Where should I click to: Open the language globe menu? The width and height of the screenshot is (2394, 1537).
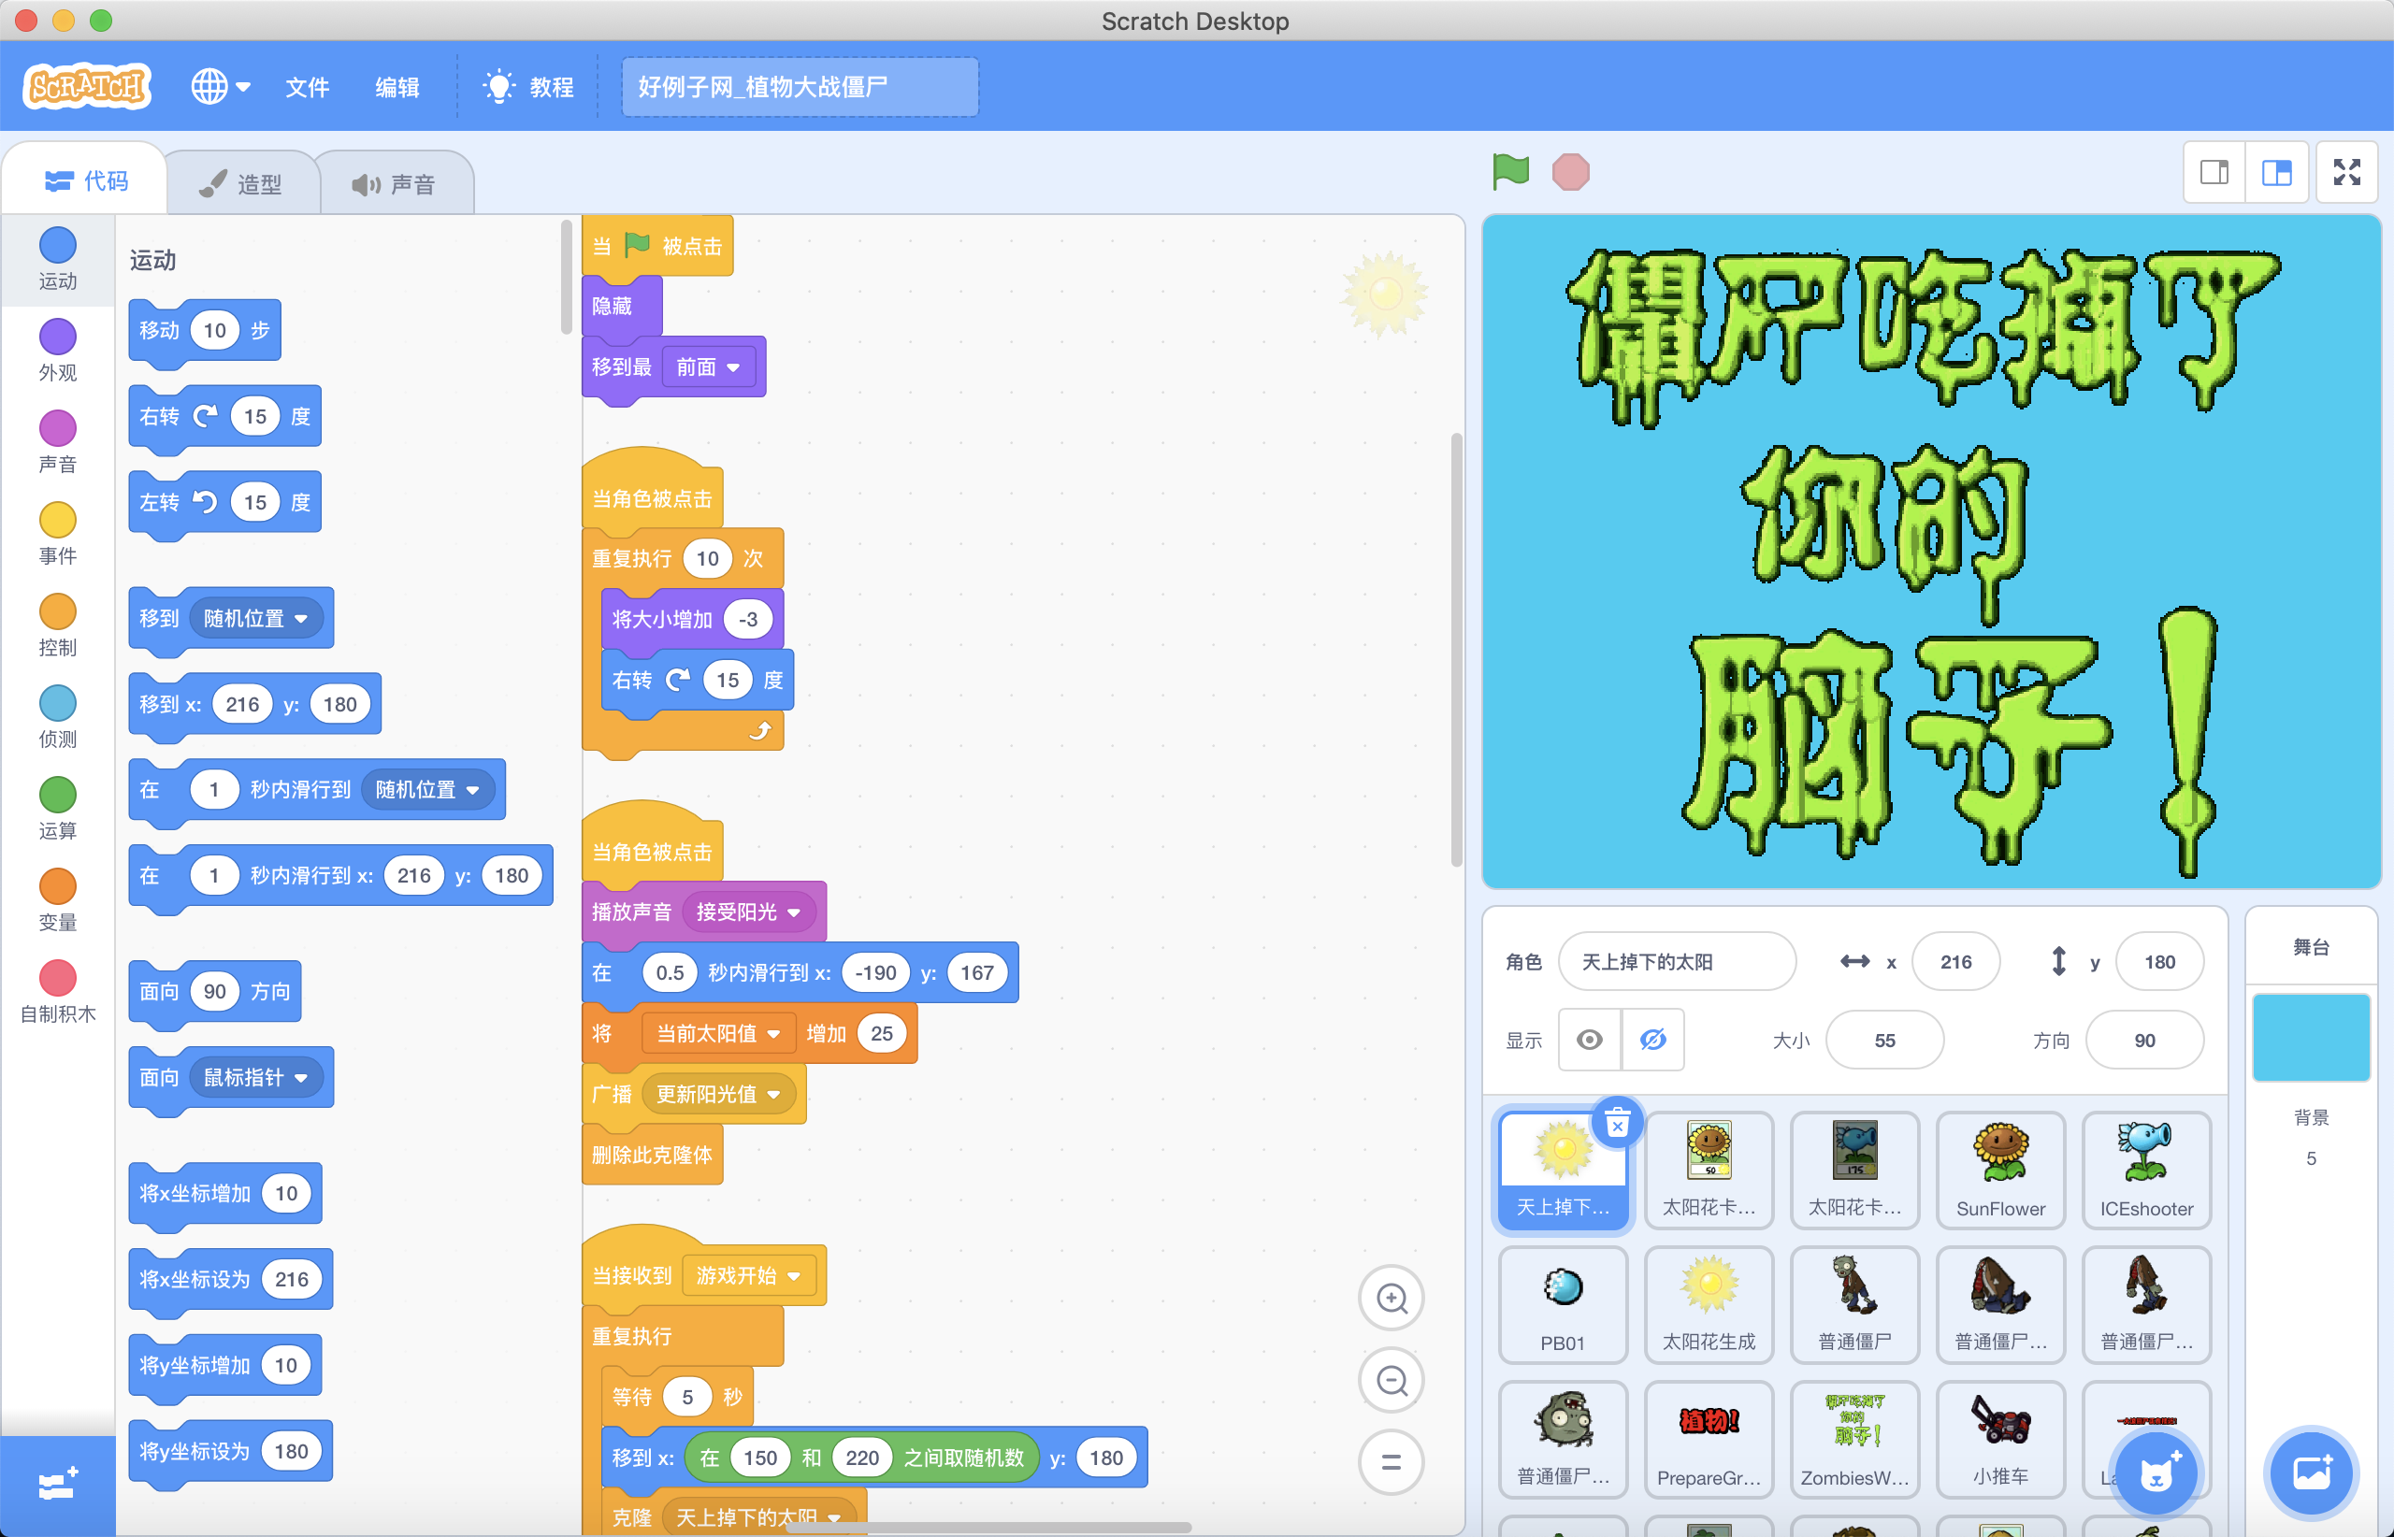point(221,87)
